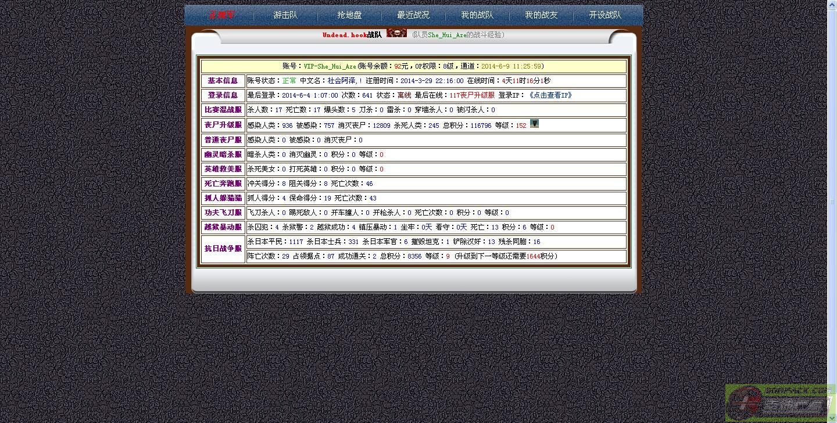Image resolution: width=837 pixels, height=423 pixels.
Task: Click the Undead.hook team name link
Action: [345, 35]
